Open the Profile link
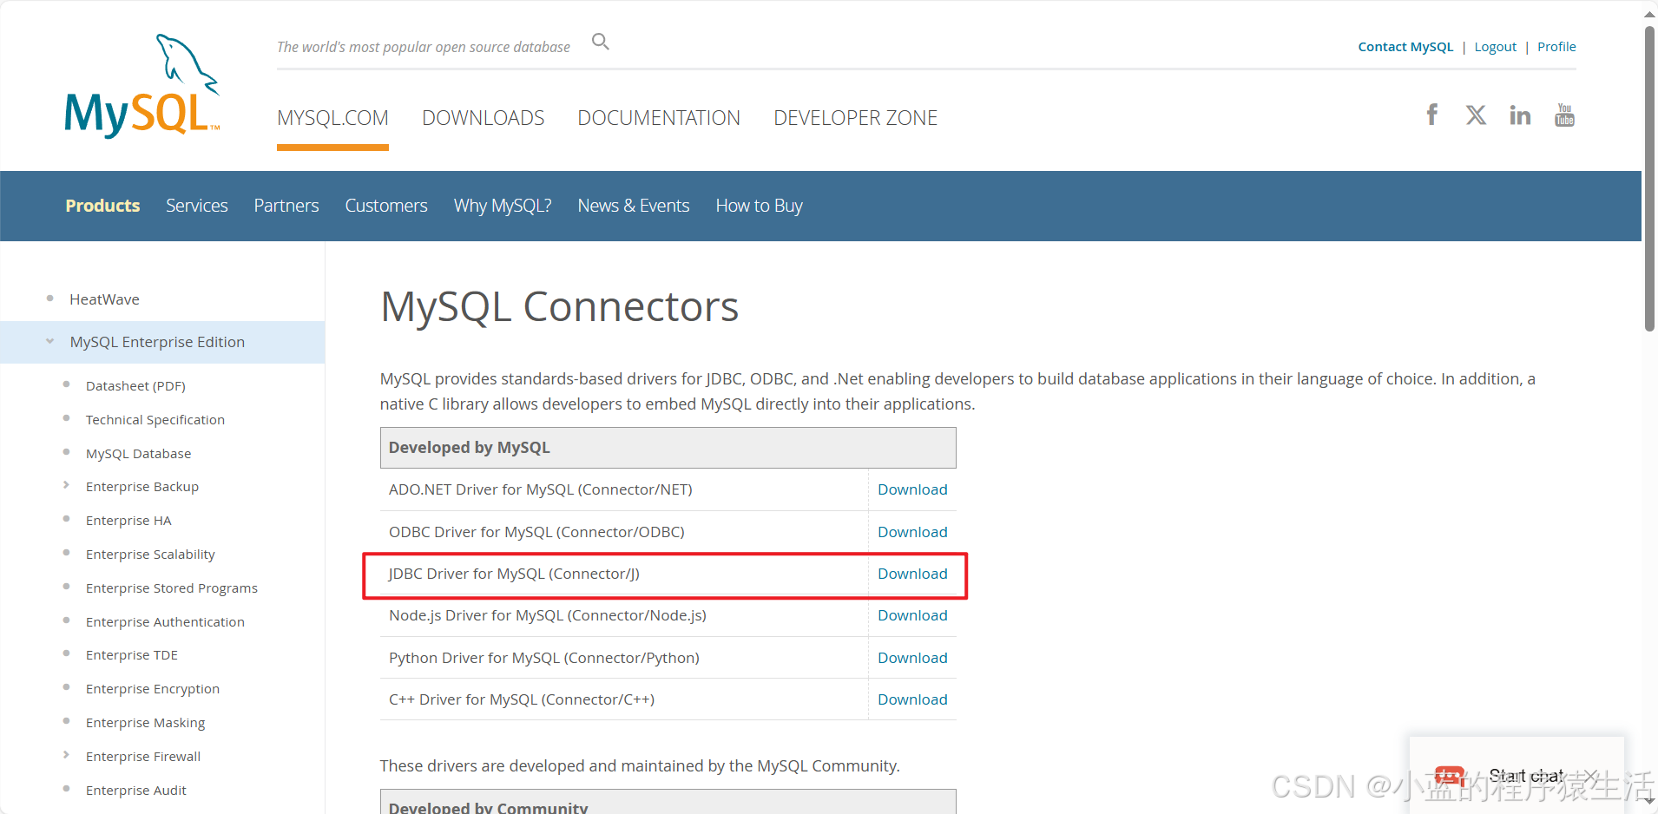Image resolution: width=1658 pixels, height=814 pixels. tap(1556, 47)
